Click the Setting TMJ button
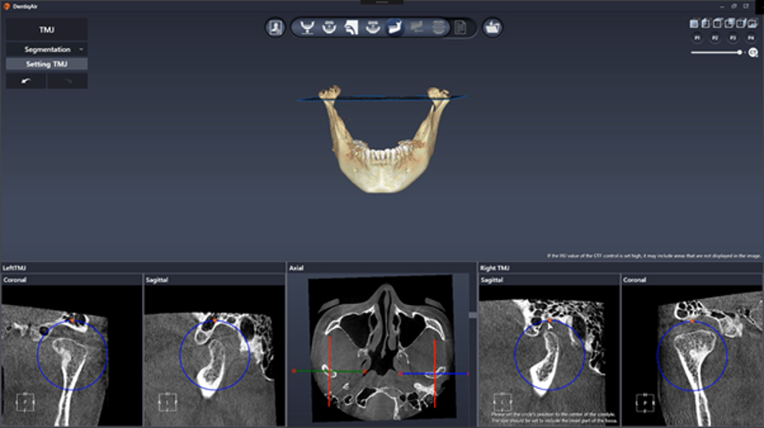The image size is (764, 428). (x=46, y=64)
